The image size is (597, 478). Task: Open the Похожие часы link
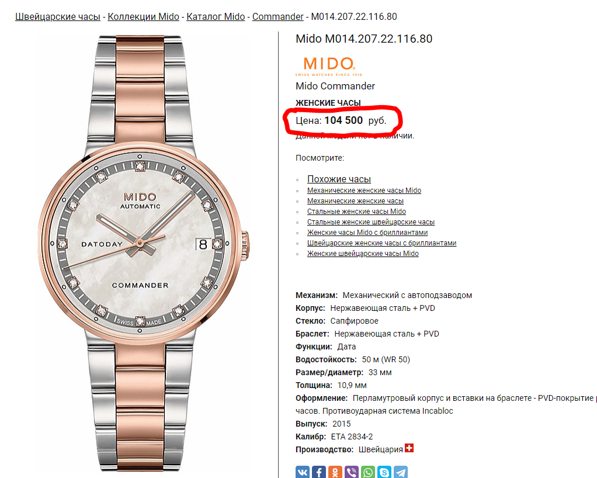339,179
